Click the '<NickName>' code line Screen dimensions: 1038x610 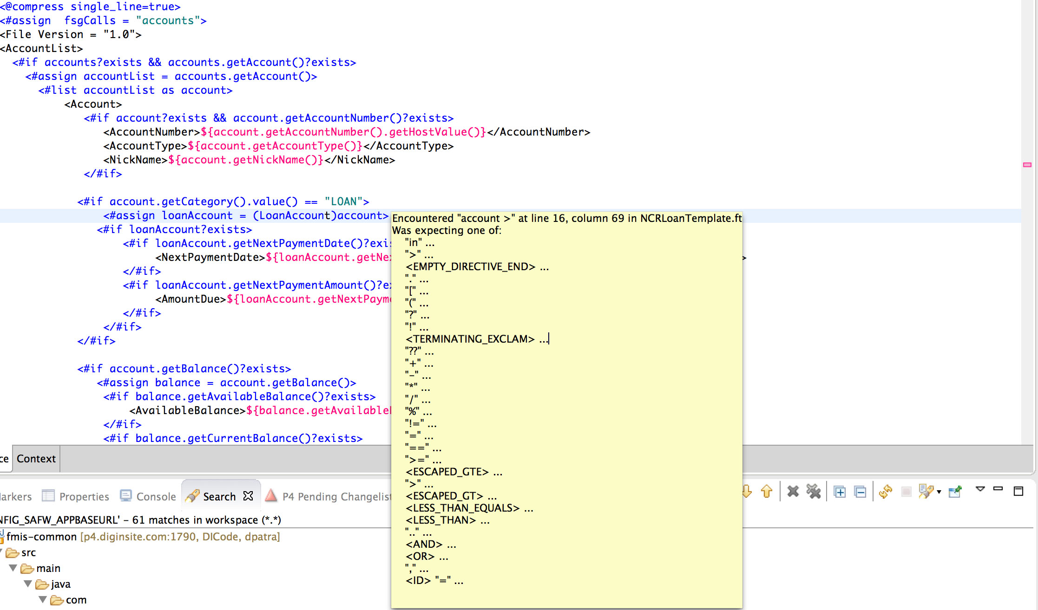(249, 160)
